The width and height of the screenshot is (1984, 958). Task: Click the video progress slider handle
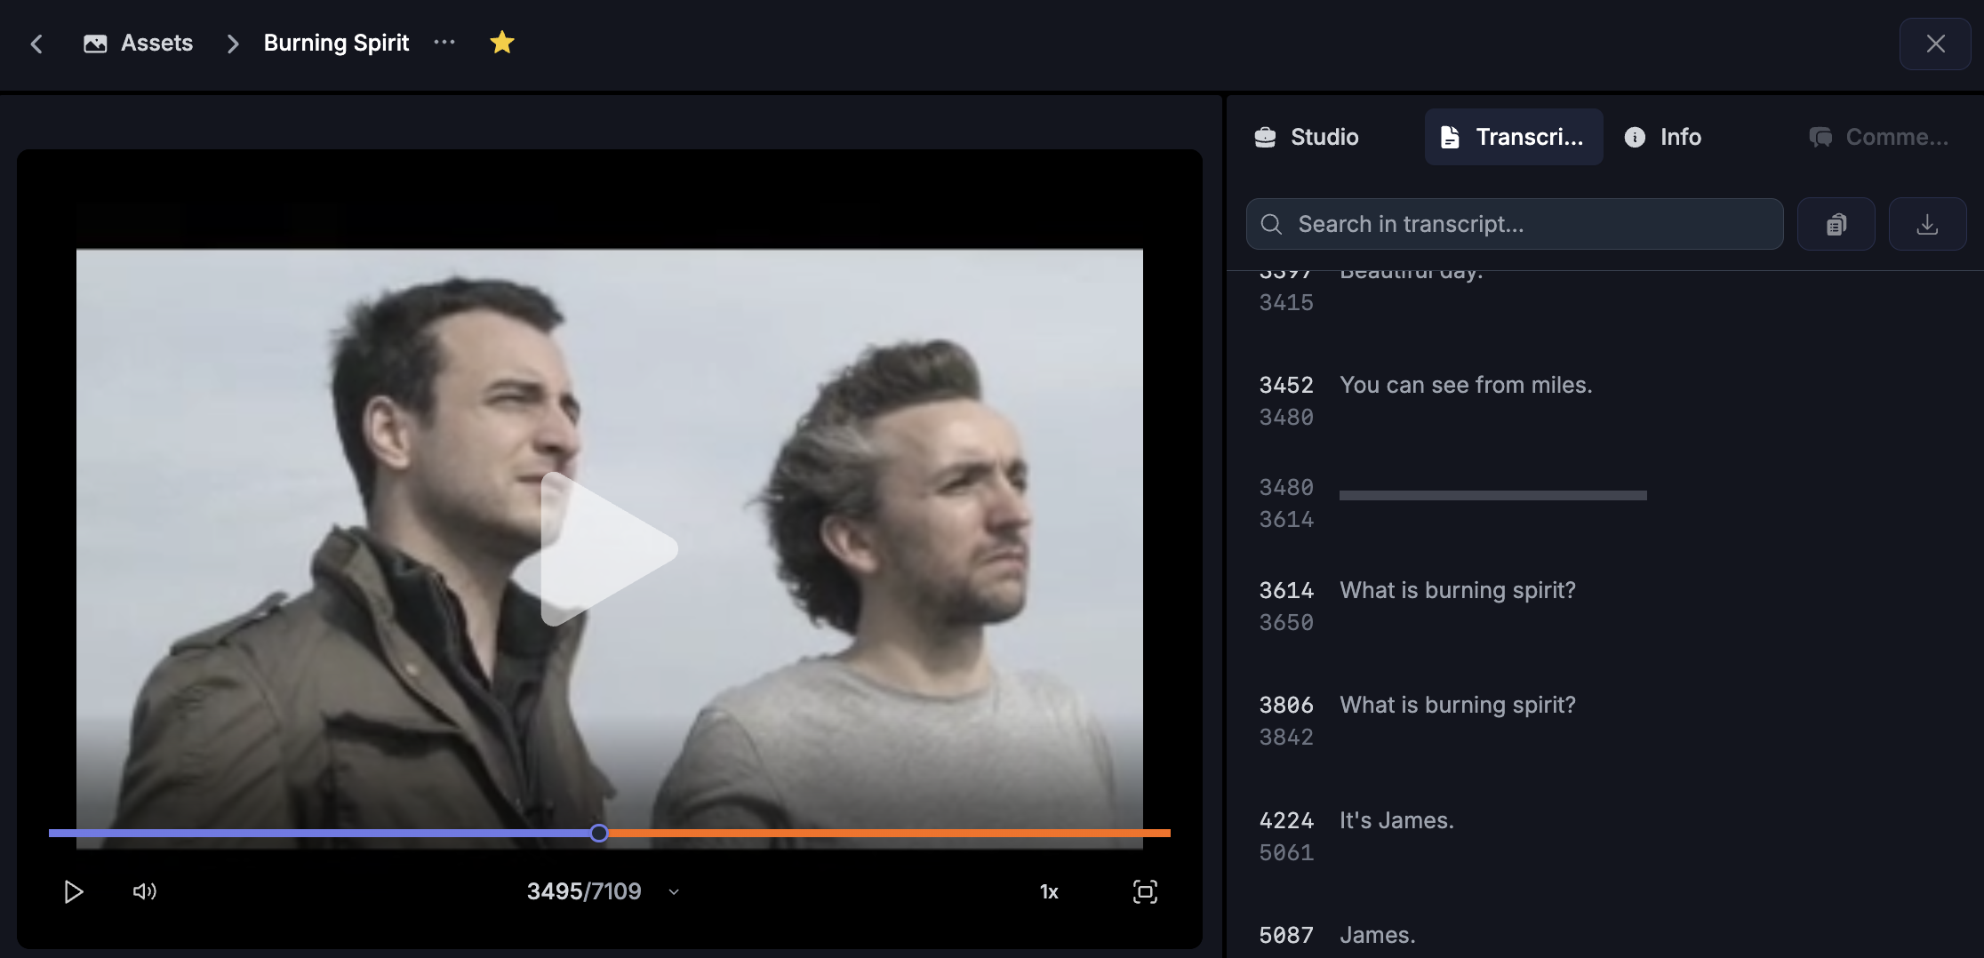599,833
